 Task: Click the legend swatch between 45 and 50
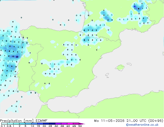pos(76,124)
